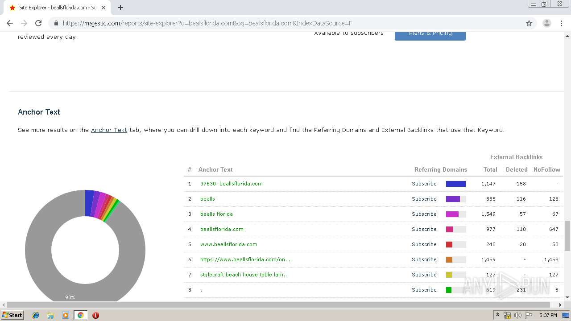
Task: Select the Site Explorer browser tab
Action: (57, 8)
